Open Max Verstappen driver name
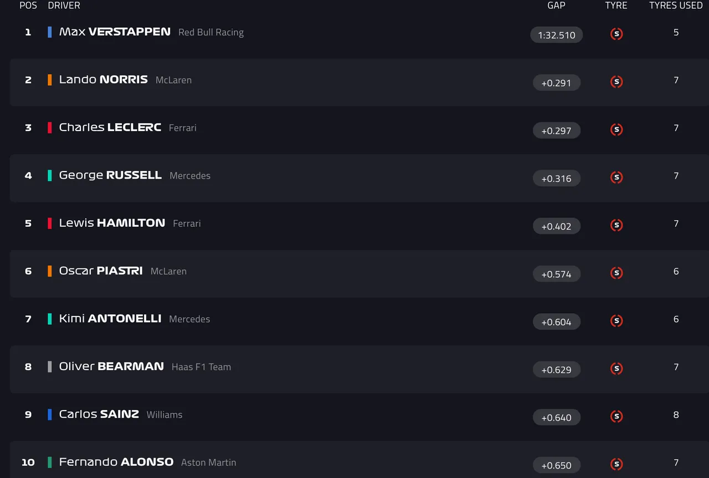 (115, 32)
